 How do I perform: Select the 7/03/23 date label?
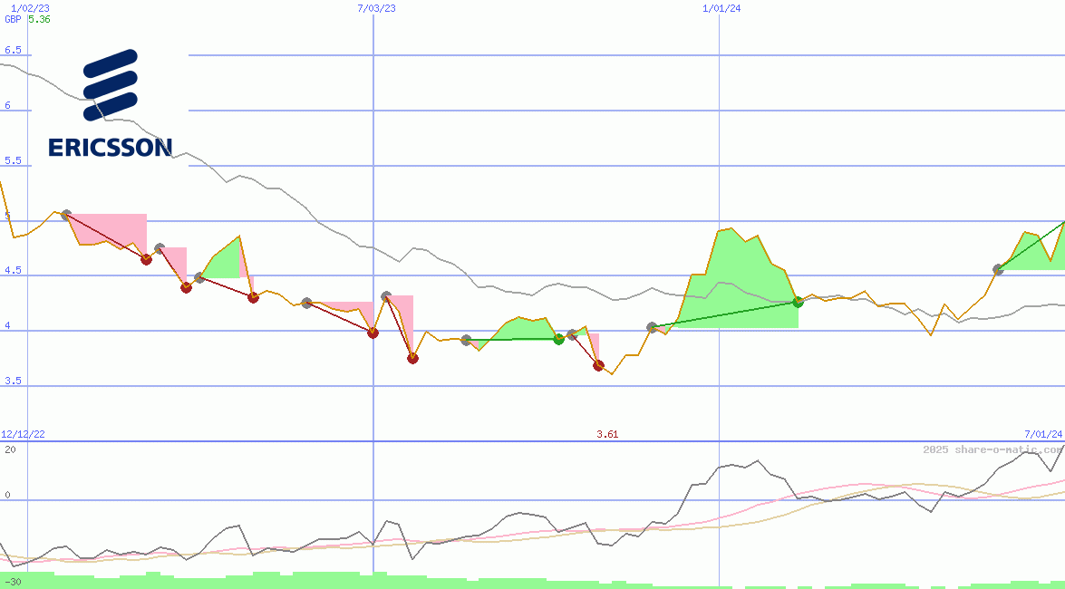point(377,8)
